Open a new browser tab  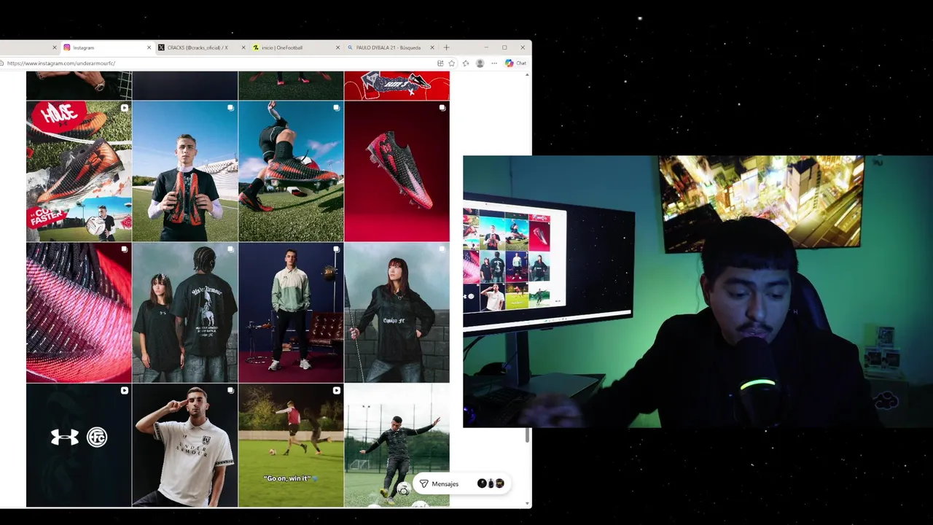pos(446,47)
